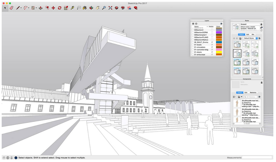Image resolution: width=276 pixels, height=162 pixels.
Task: Add a new layer with plus icon
Action: pos(193,24)
